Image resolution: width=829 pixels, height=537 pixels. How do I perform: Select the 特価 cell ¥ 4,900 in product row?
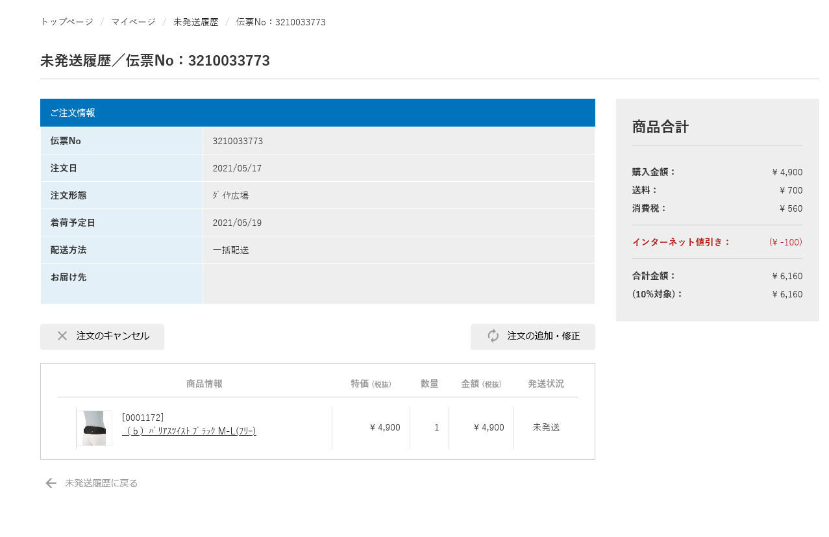point(384,427)
